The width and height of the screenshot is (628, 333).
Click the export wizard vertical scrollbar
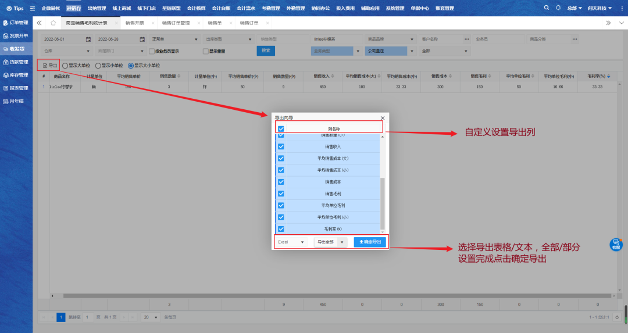pyautogui.click(x=382, y=203)
